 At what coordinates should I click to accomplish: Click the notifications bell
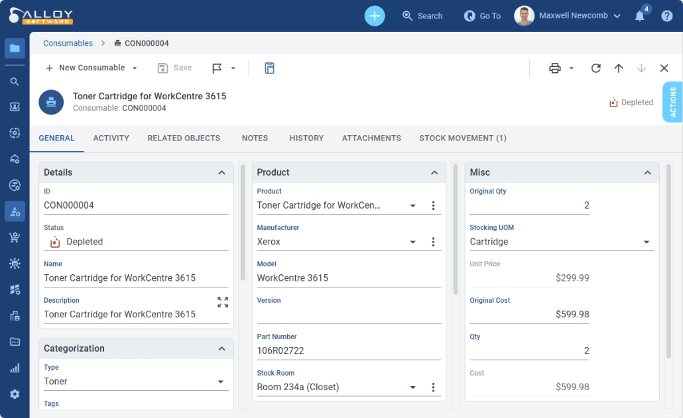(x=638, y=15)
